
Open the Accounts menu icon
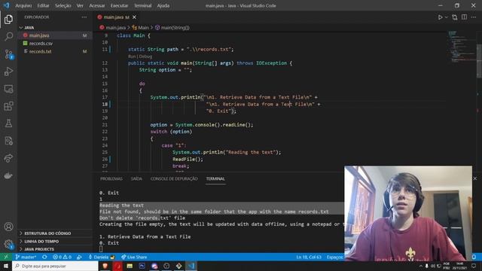[x=8, y=227]
